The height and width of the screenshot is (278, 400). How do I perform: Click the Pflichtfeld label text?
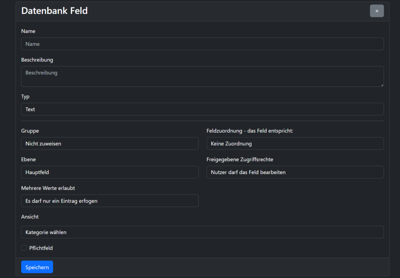[41, 248]
